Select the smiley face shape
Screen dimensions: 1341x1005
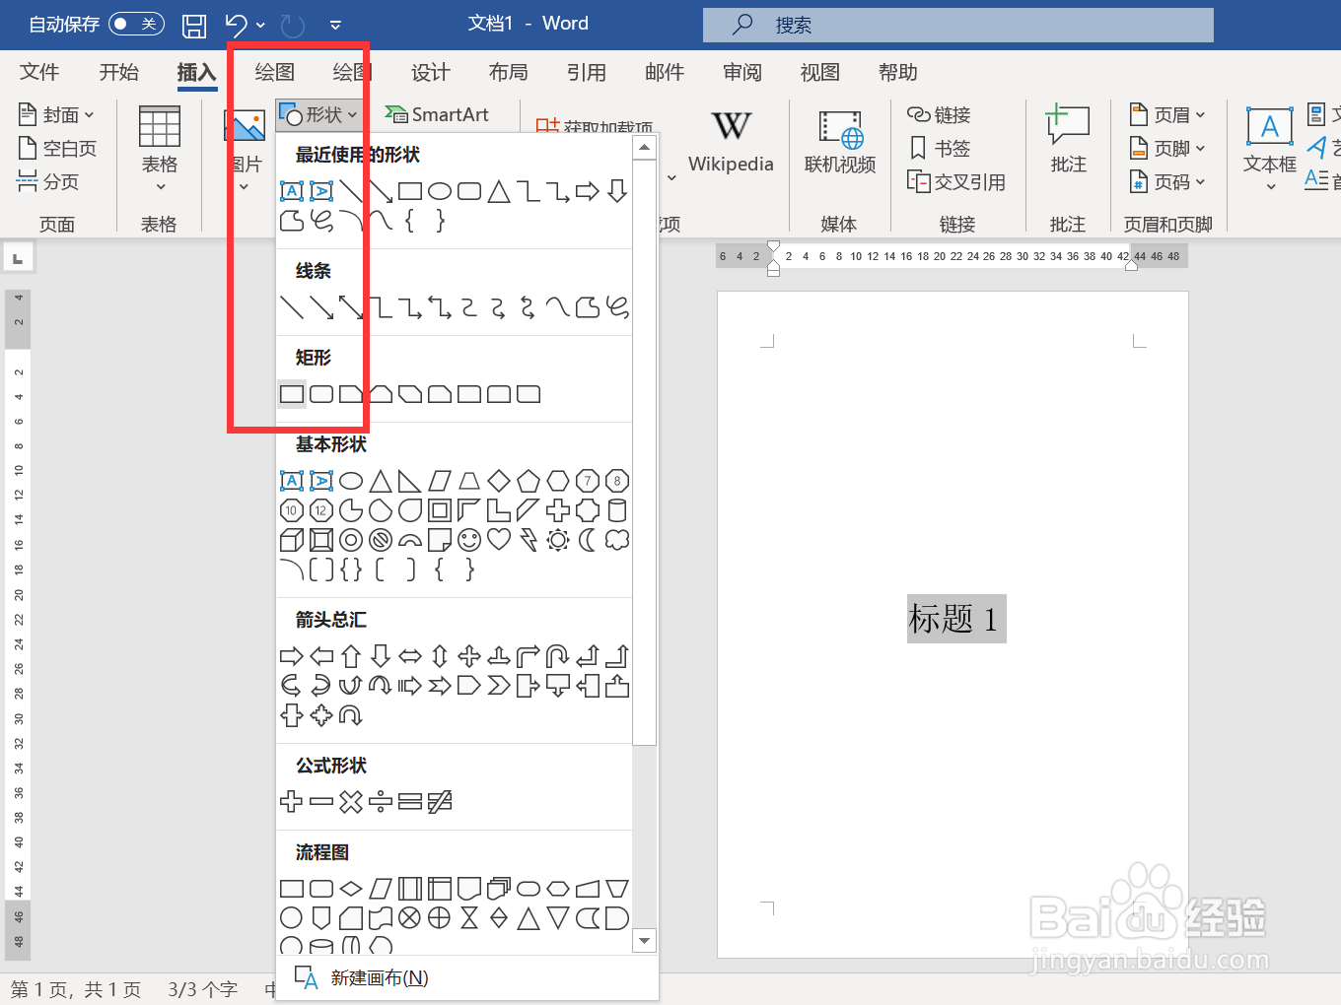pos(468,540)
